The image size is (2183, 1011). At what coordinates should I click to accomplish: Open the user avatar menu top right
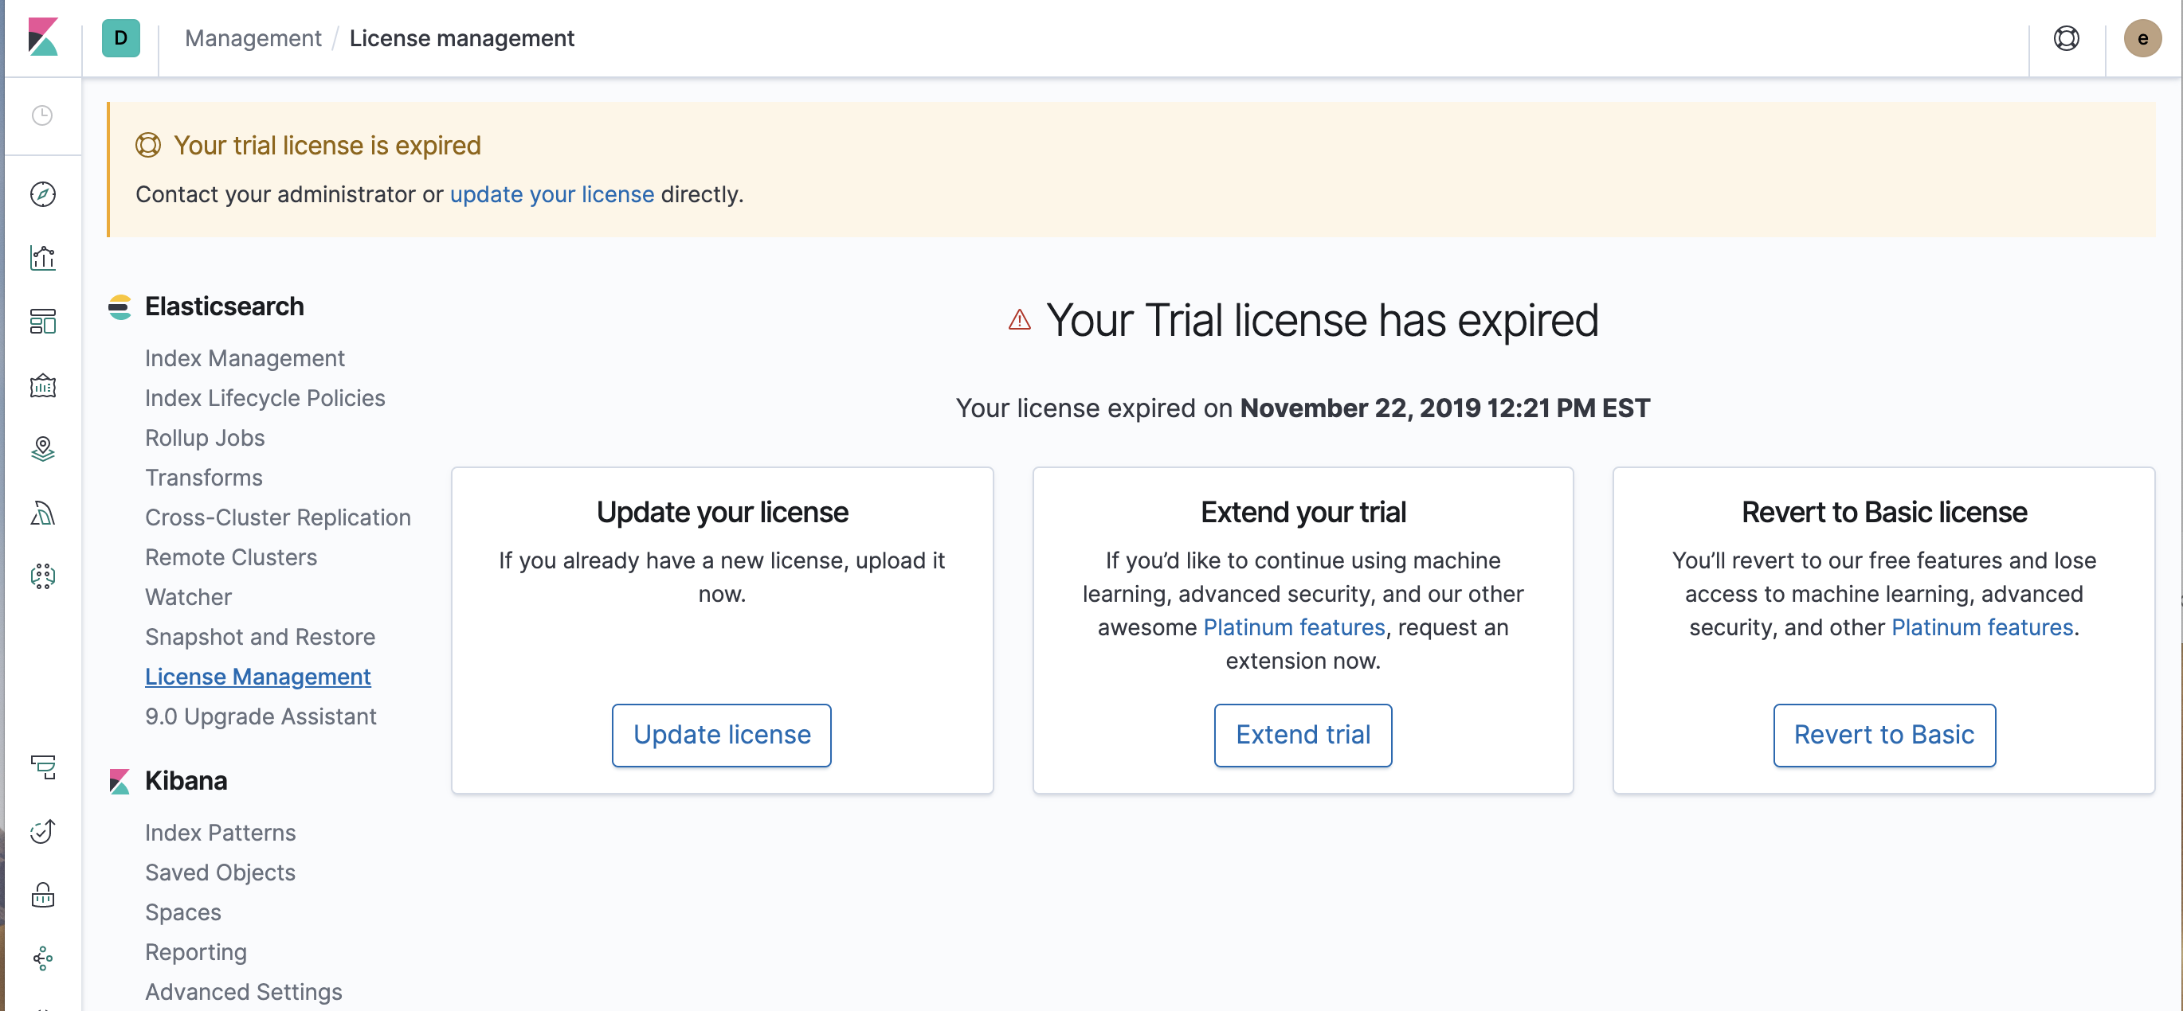[x=2142, y=38]
